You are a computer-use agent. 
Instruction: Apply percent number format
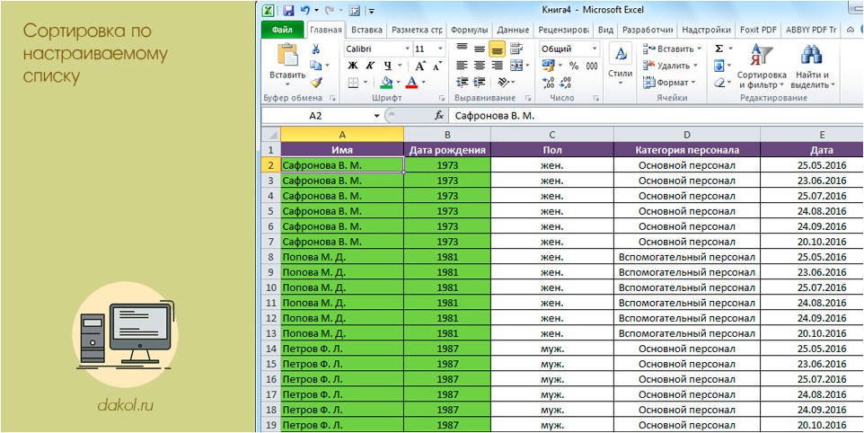click(x=574, y=66)
